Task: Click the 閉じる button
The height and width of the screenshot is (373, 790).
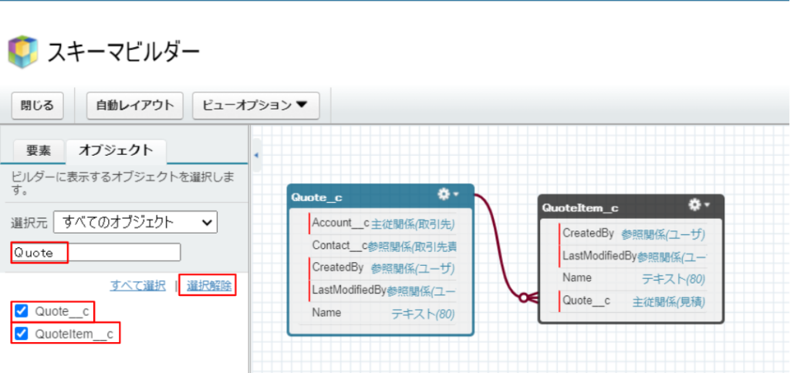Action: tap(37, 106)
